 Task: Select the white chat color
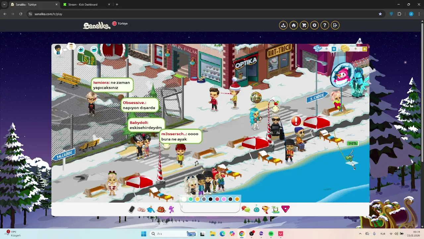(x=184, y=199)
